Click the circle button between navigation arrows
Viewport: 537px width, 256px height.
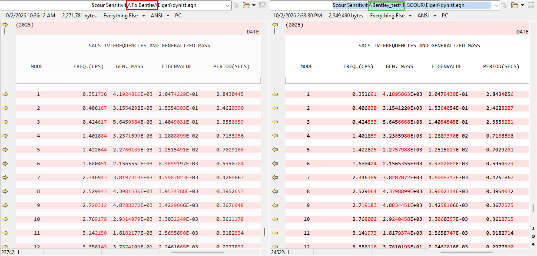(533, 236)
